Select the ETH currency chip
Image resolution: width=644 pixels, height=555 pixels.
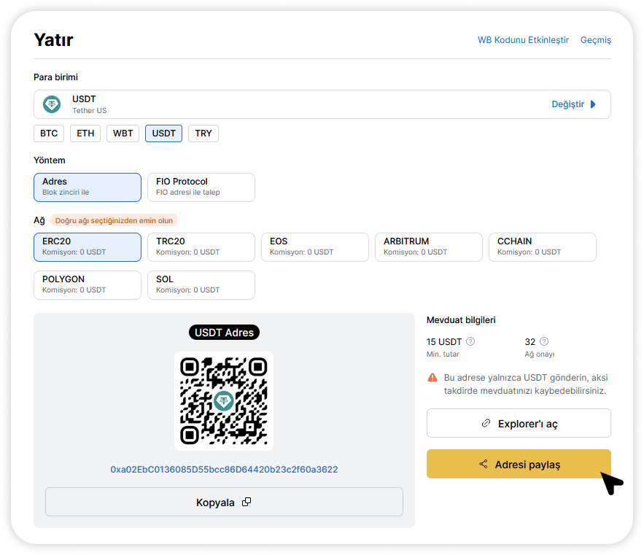[85, 133]
